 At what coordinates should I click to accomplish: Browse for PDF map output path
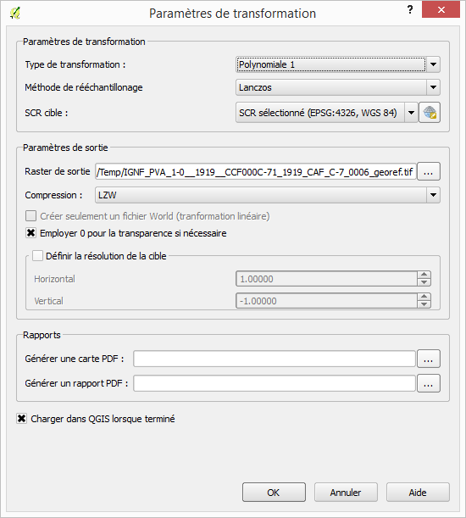[x=429, y=359]
